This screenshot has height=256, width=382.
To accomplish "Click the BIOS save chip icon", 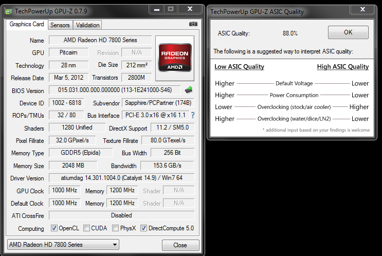I will point(189,90).
